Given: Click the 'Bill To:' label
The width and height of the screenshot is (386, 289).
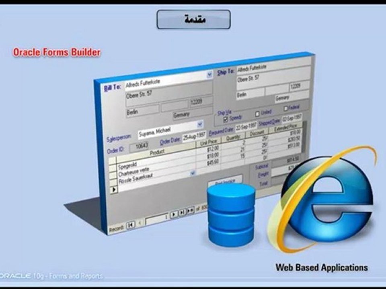Looking at the screenshot, I should 112,88.
